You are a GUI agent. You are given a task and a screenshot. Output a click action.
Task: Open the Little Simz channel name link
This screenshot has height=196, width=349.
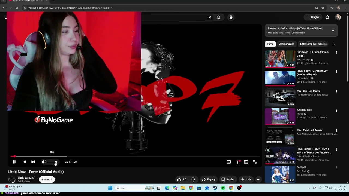(25, 178)
